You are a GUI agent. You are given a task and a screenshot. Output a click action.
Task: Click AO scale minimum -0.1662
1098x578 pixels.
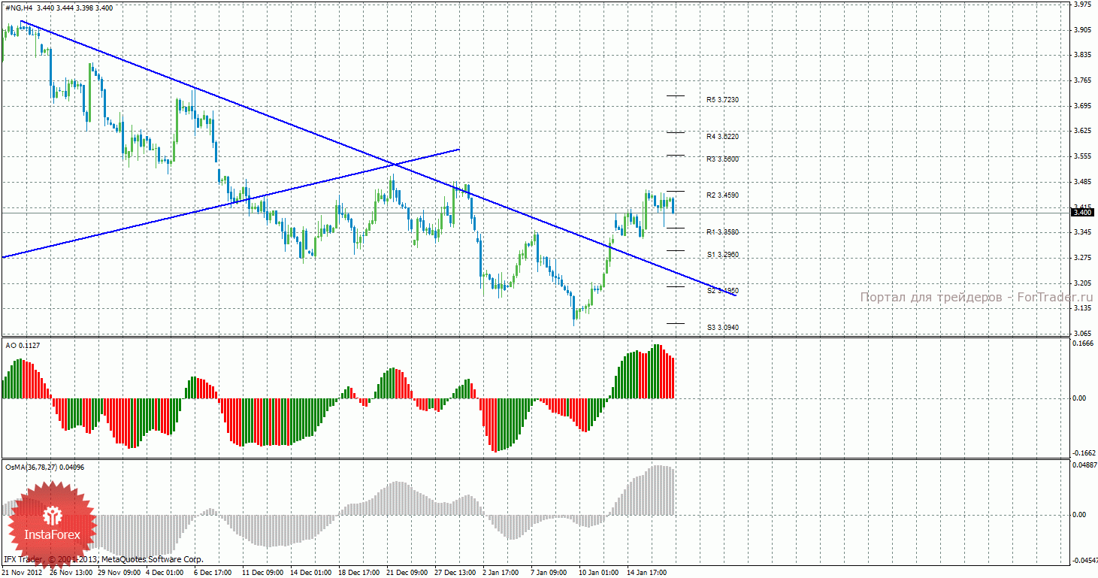[1082, 453]
